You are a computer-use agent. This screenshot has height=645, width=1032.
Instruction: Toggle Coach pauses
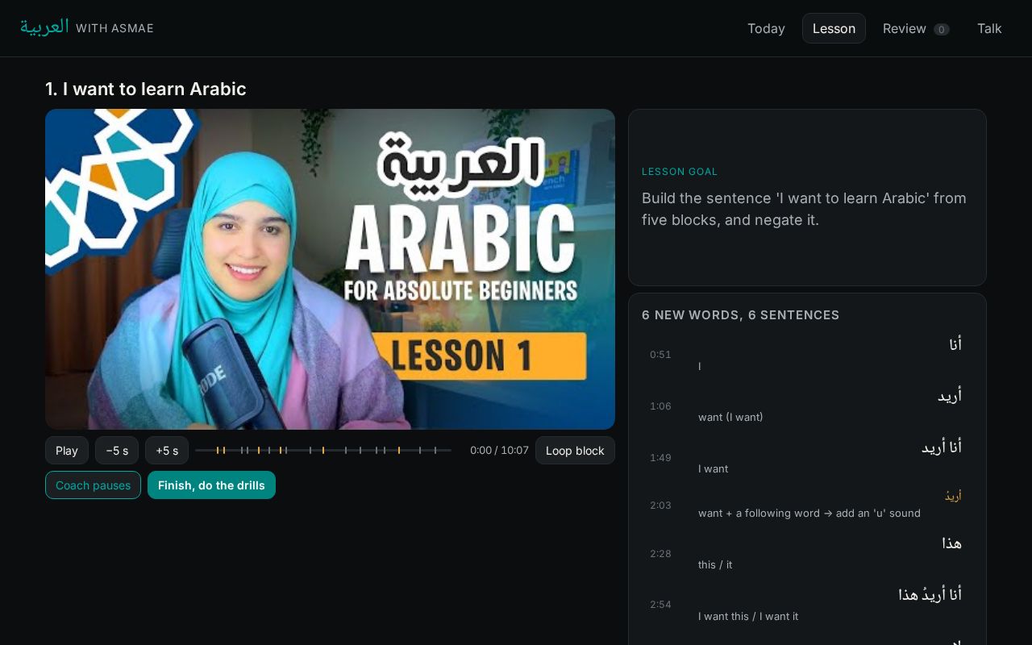click(x=93, y=485)
